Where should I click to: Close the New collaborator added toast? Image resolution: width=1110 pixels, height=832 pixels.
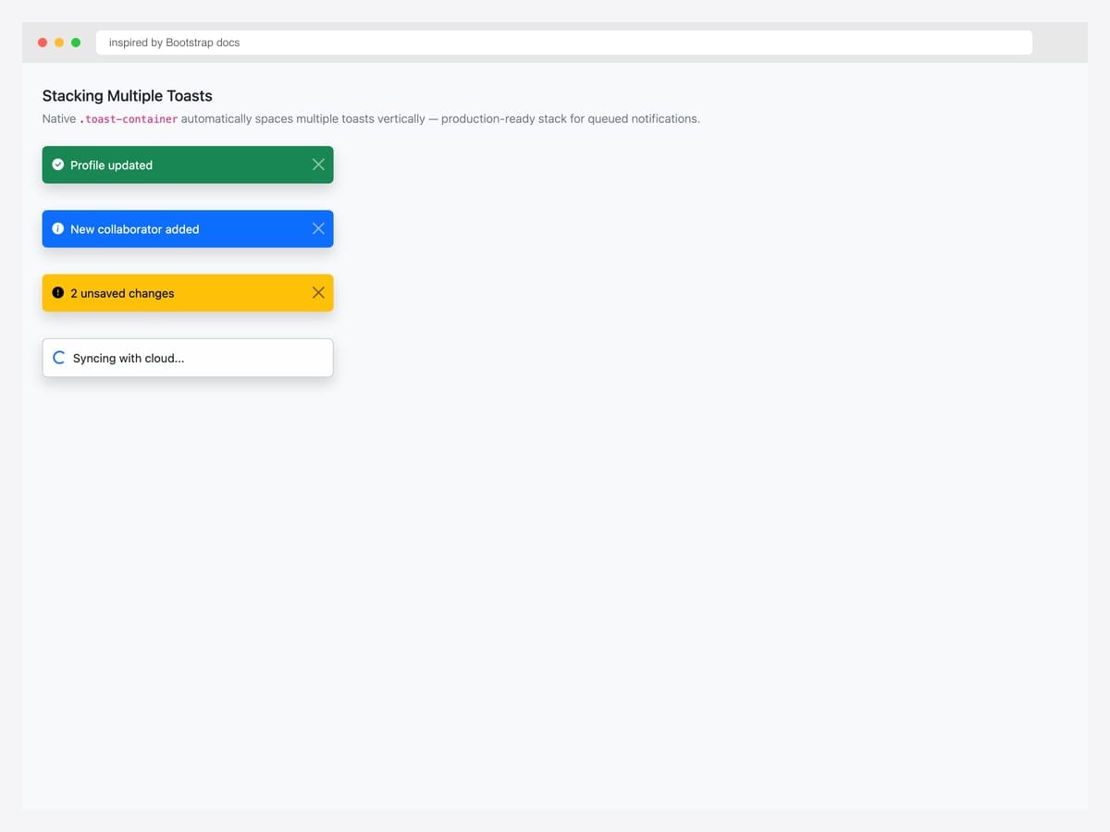tap(318, 228)
